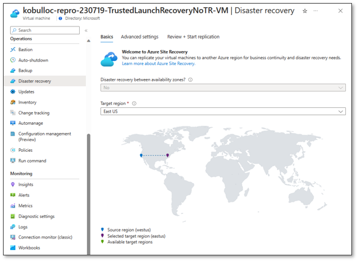Click the Diagnostic settings icon
The image size is (358, 262).
tap(13, 216)
